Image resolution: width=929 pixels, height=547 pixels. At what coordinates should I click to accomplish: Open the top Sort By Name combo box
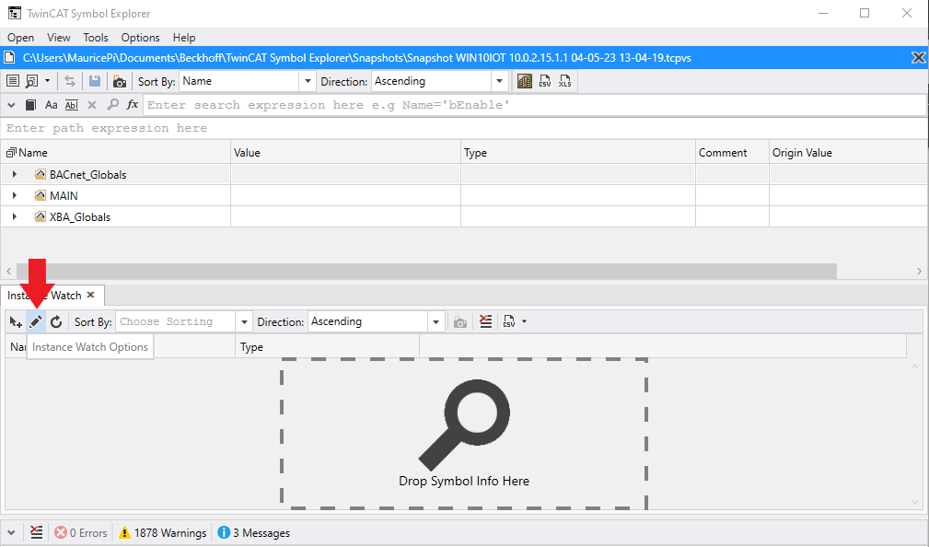click(247, 81)
